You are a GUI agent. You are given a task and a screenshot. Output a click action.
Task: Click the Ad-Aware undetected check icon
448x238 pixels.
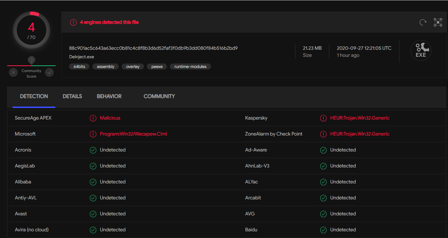323,150
